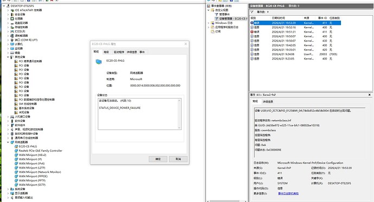Click the SM 总线控制器 device icon
This screenshot has height=202, width=374.
pos(16,104)
